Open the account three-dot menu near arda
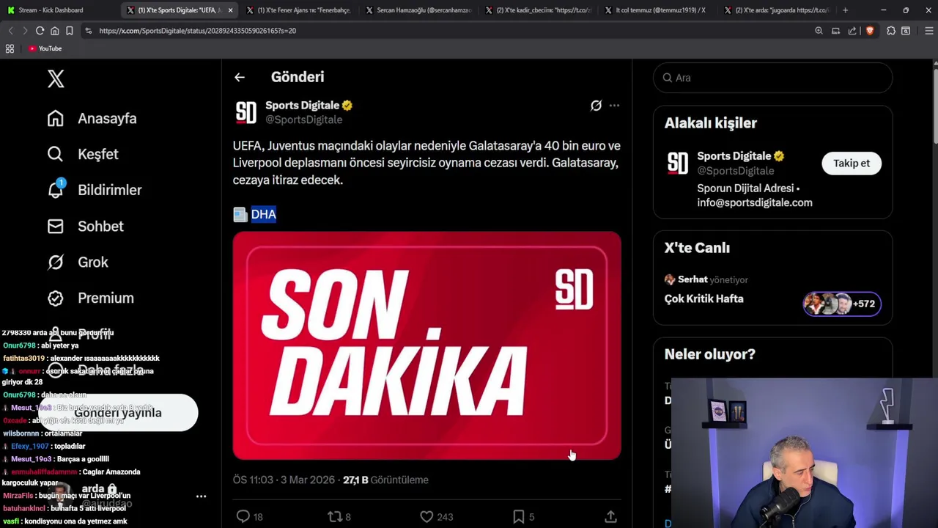This screenshot has width=938, height=528. pos(201,496)
